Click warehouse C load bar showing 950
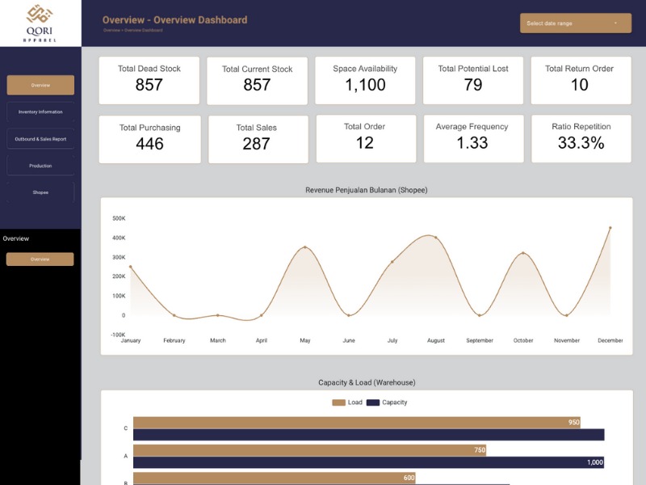This screenshot has width=646, height=485. click(x=355, y=423)
